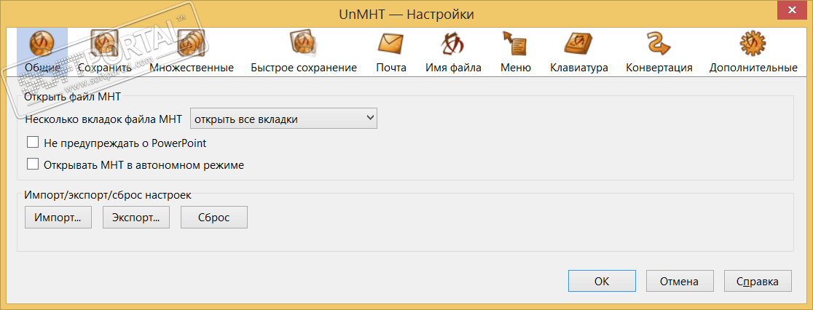Screen dimensions: 813x310
Task: Open the Клавиатура settings icon
Action: click(578, 44)
